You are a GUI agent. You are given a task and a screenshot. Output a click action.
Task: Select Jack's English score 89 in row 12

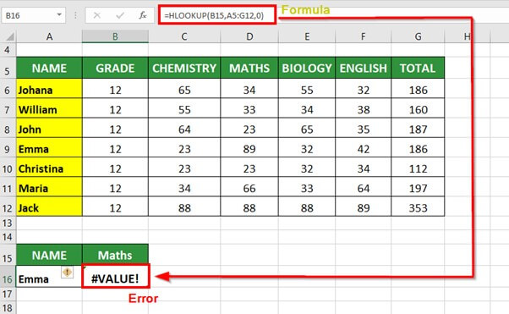(x=364, y=207)
